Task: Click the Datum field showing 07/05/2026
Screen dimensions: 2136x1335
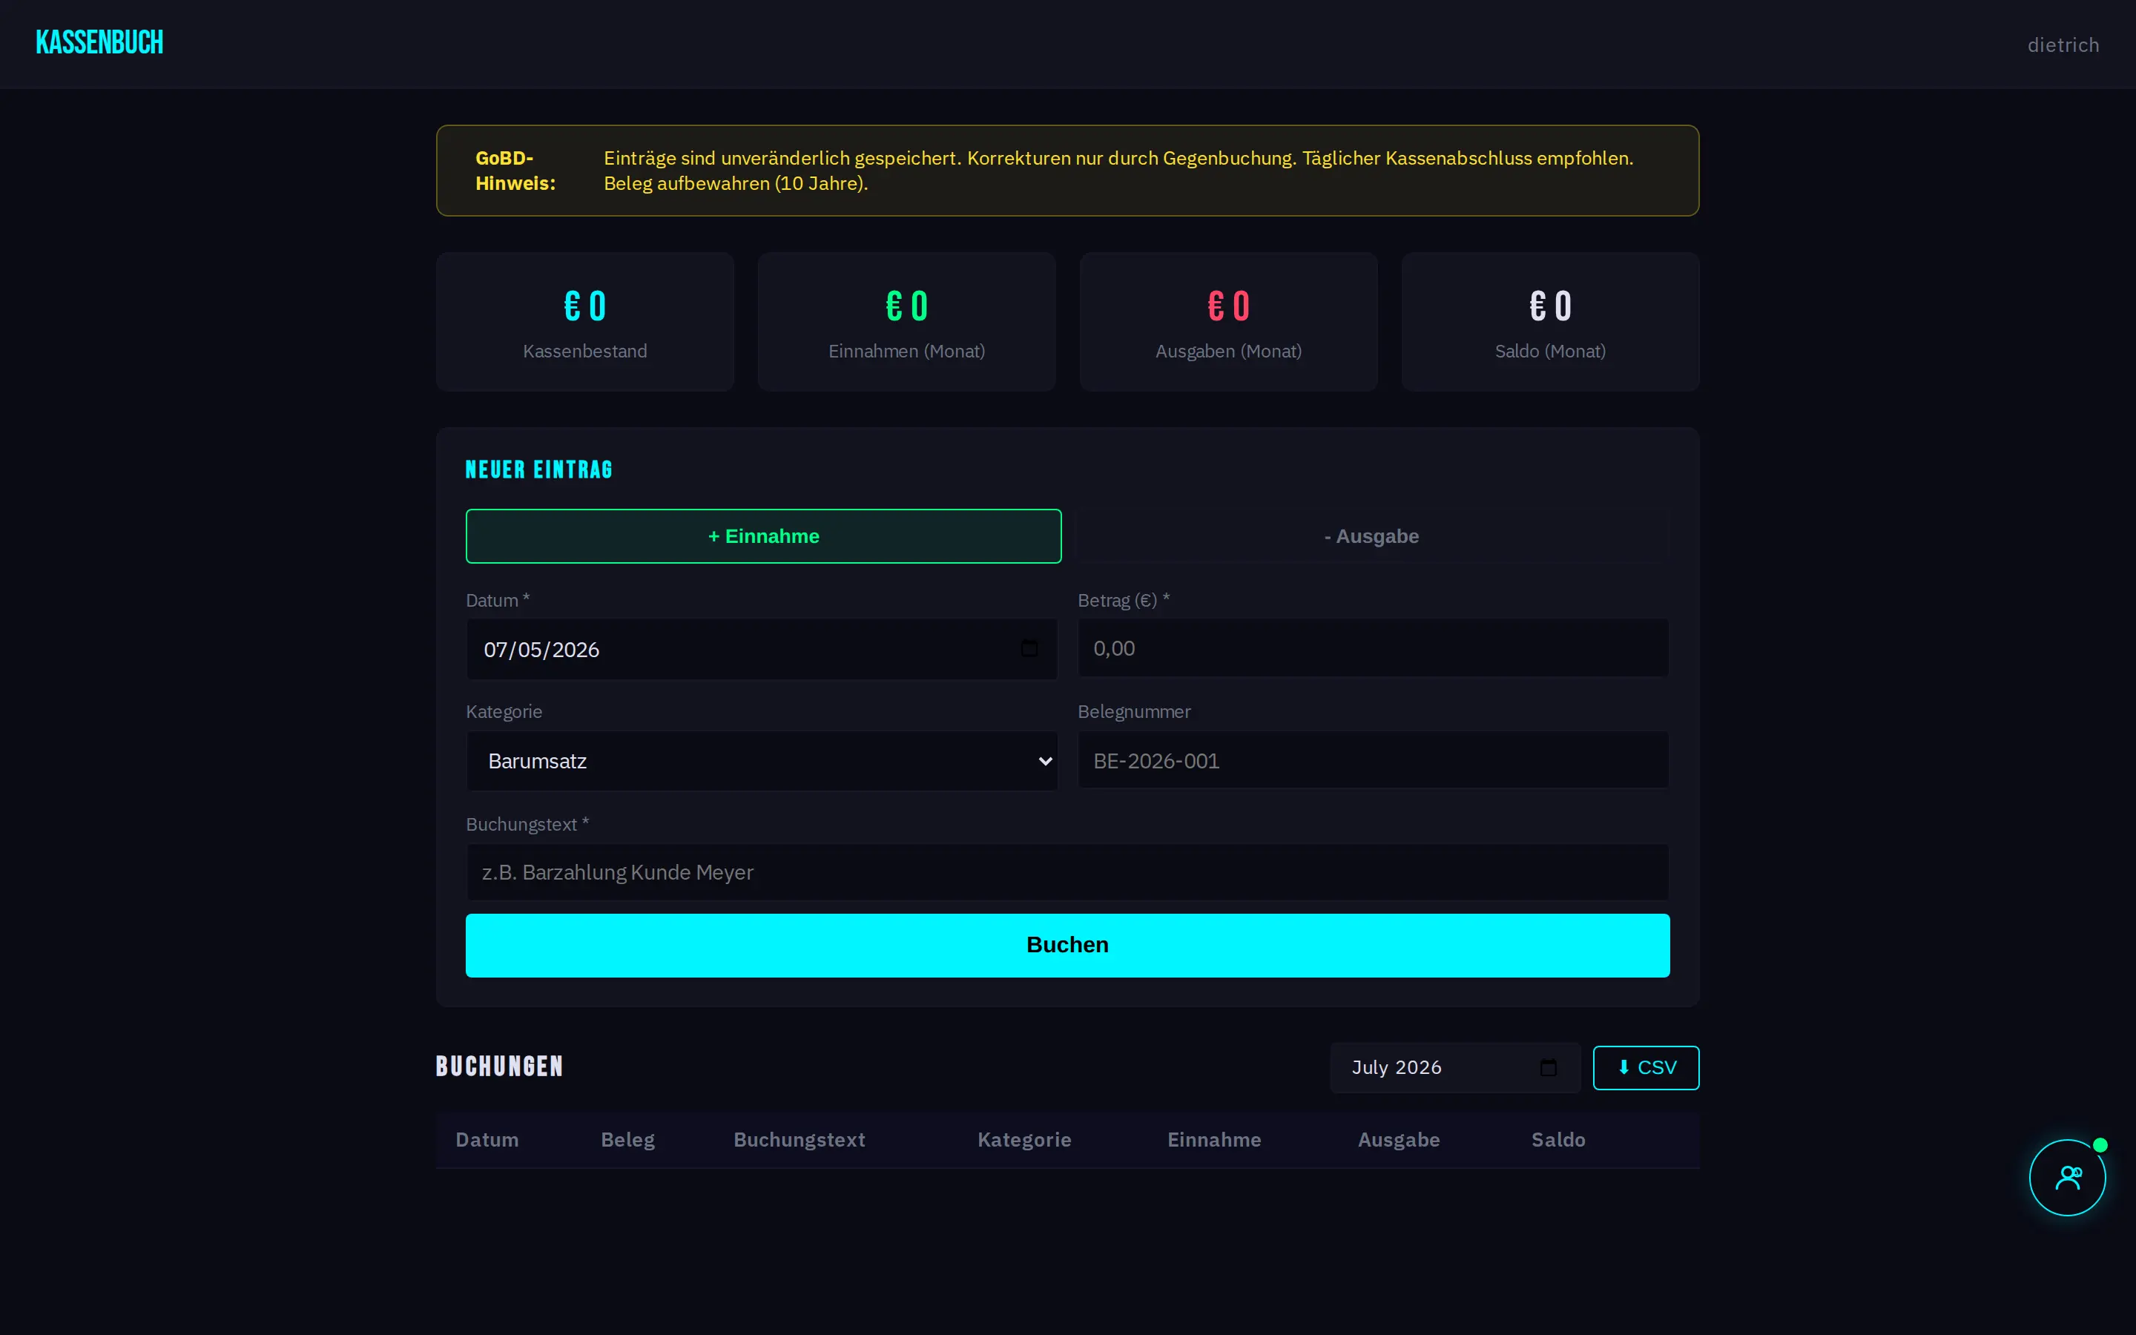Action: (x=762, y=649)
